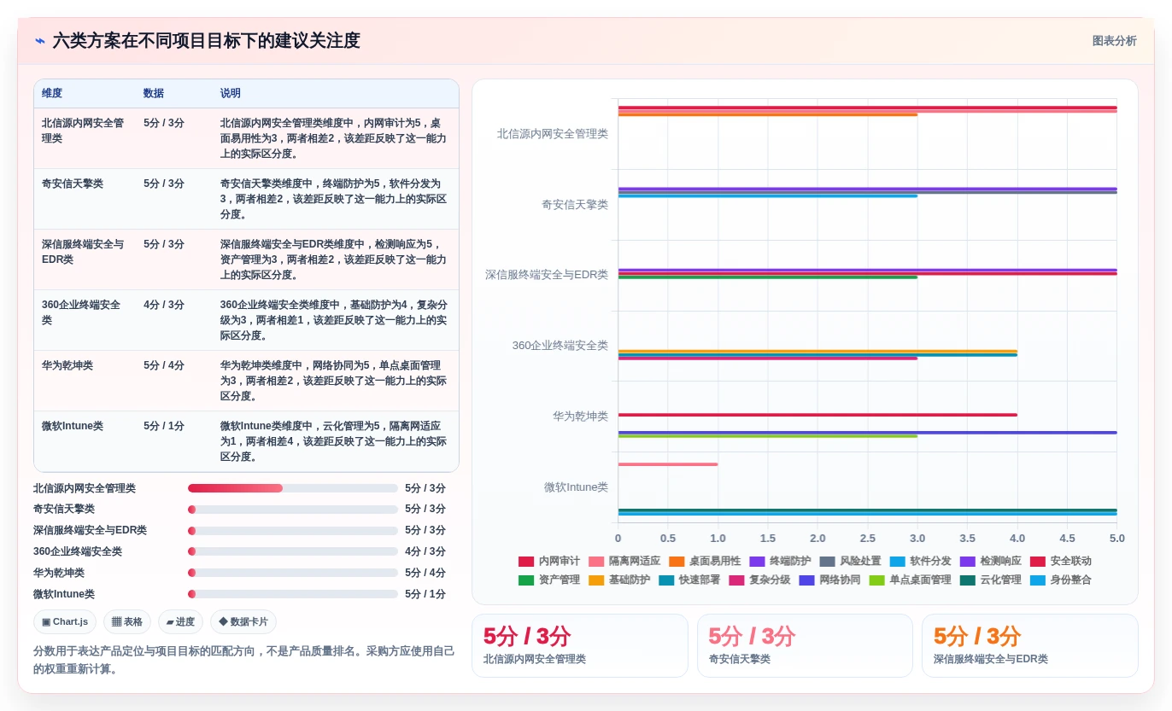Image resolution: width=1172 pixels, height=711 pixels.
Task: Toggle 资产管理 legend entry
Action: 549,580
